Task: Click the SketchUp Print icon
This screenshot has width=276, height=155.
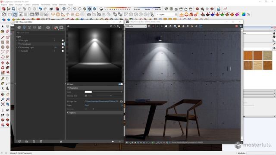Action: point(51,9)
